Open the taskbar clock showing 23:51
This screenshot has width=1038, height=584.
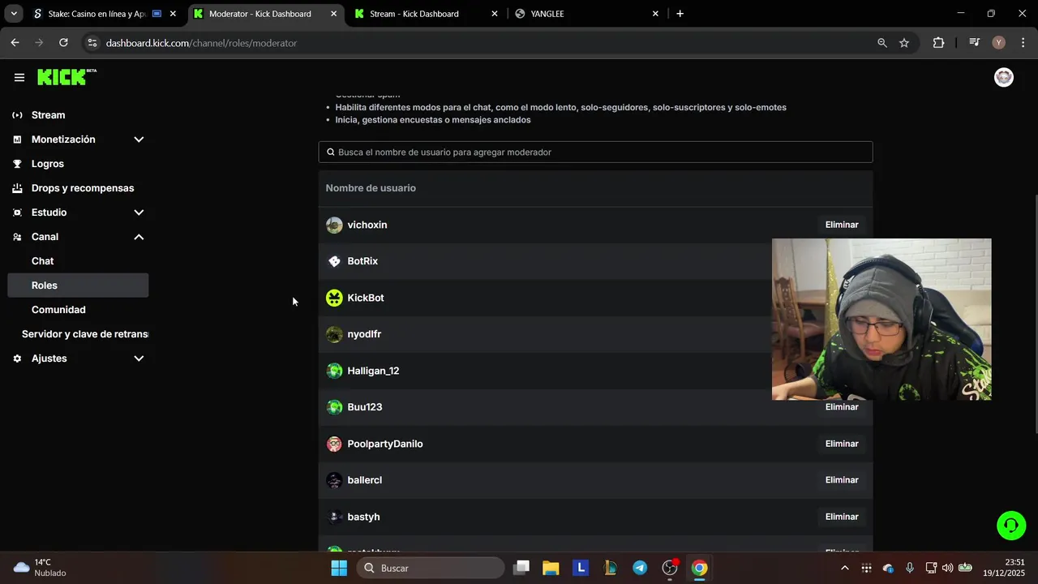point(1004,568)
